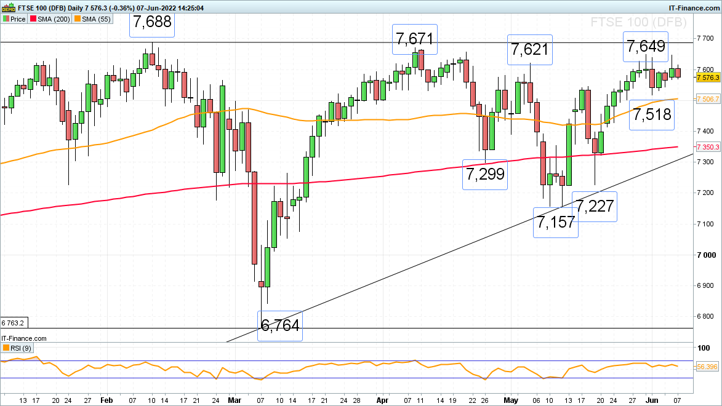Click the Apr label on time axis
Viewport: 722px width, 406px height.
(383, 400)
